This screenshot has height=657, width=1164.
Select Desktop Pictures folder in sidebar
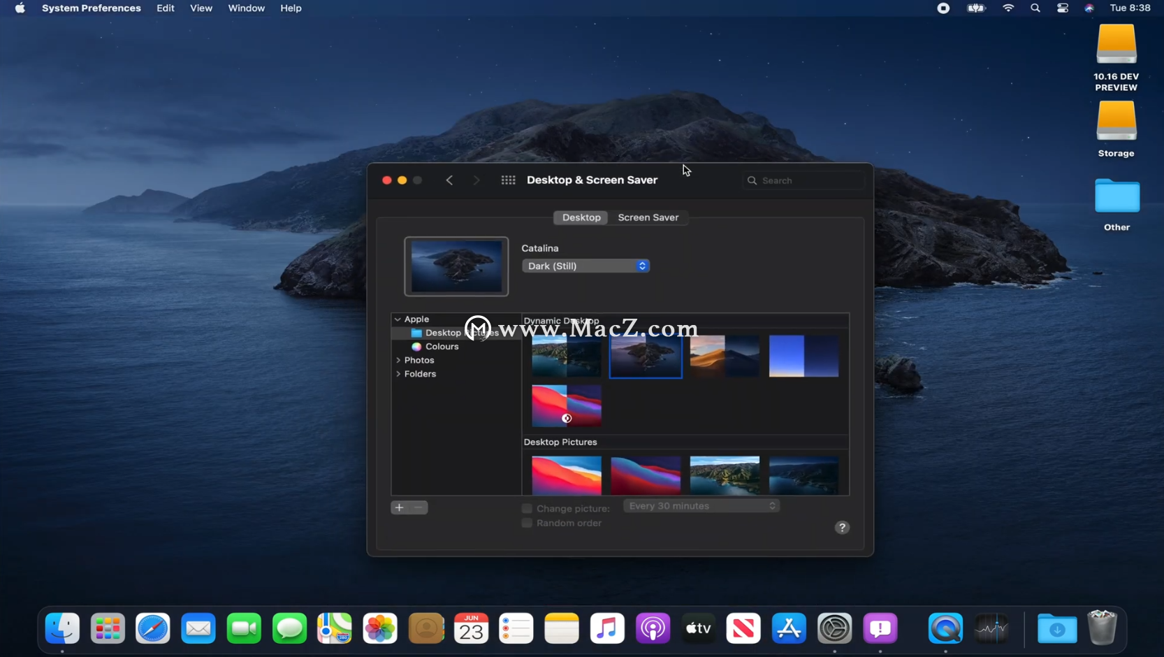coord(456,333)
